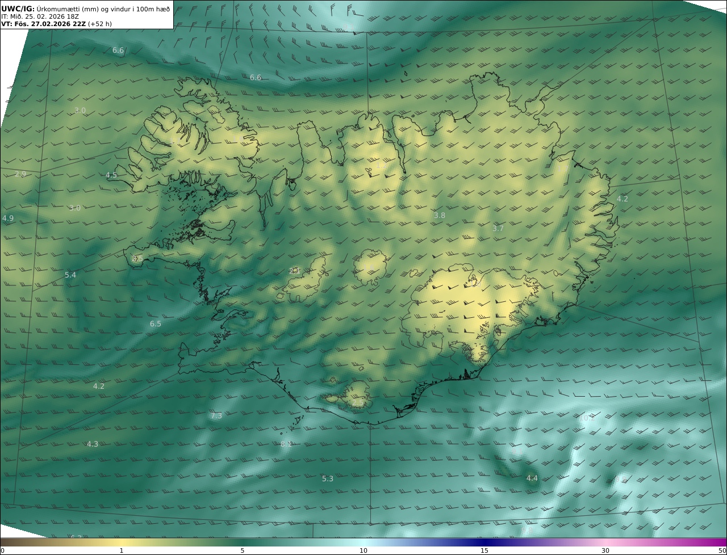Click the color scale label '1'
This screenshot has height=555, width=727.
click(122, 550)
